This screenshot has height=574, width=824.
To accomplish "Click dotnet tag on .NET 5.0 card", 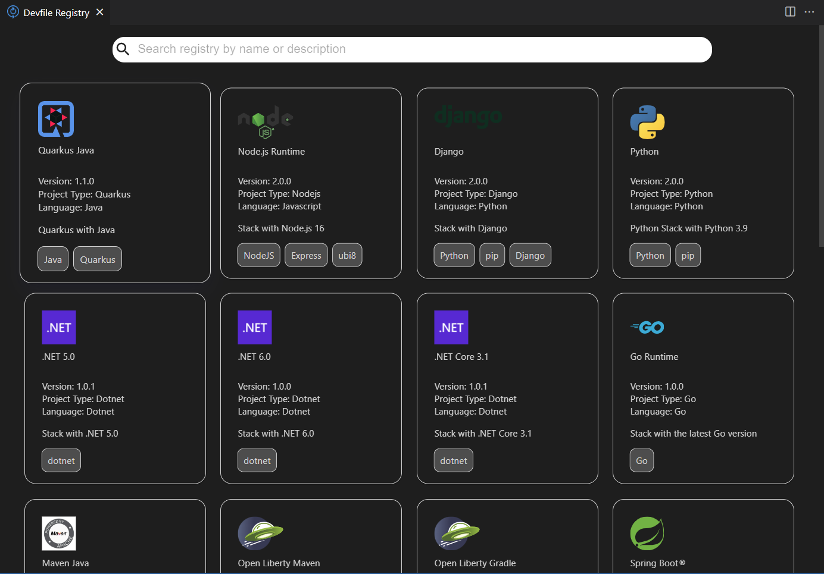I will (61, 460).
